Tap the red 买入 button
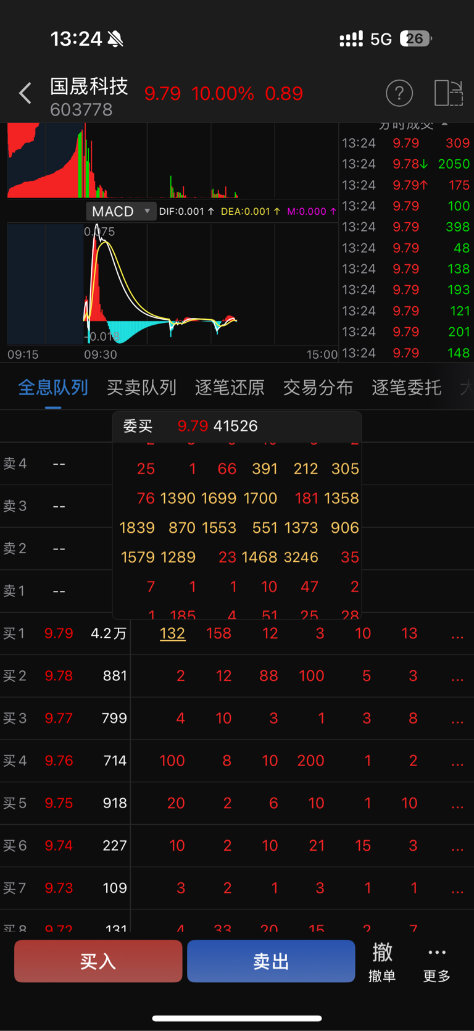This screenshot has height=1031, width=474. tap(98, 961)
